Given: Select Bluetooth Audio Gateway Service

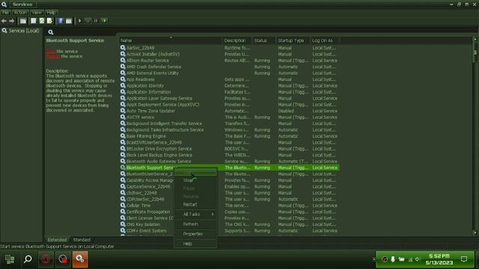Looking at the screenshot, I should point(229,161).
